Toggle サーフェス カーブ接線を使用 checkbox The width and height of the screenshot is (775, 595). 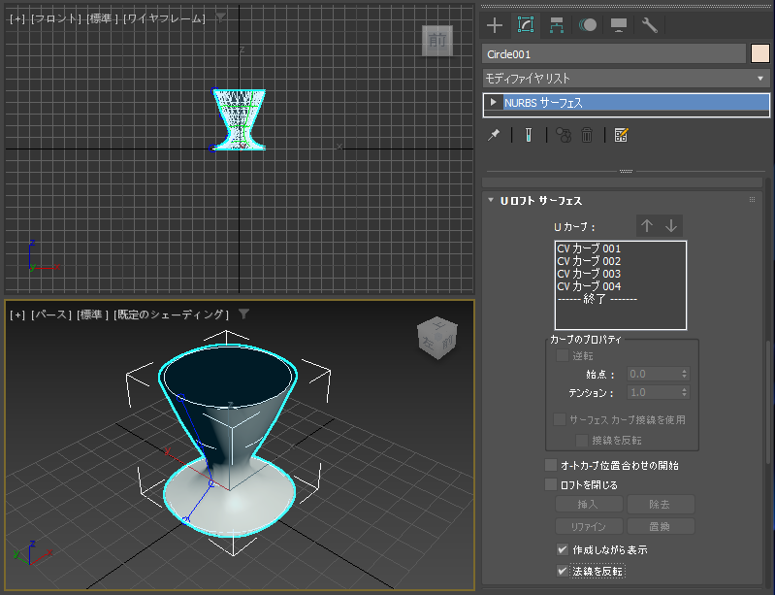pyautogui.click(x=560, y=419)
